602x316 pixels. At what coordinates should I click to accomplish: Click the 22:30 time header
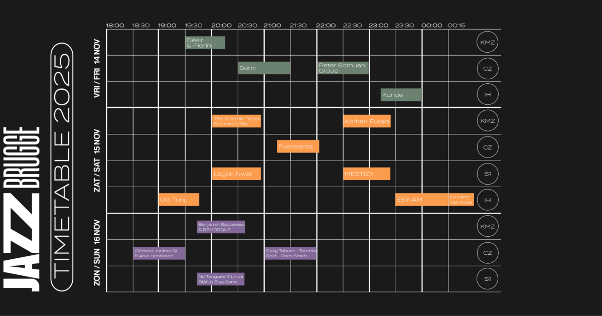pos(352,25)
